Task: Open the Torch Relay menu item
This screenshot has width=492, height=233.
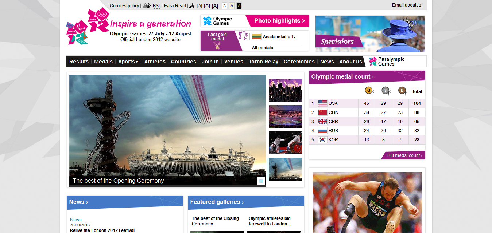Action: (264, 62)
